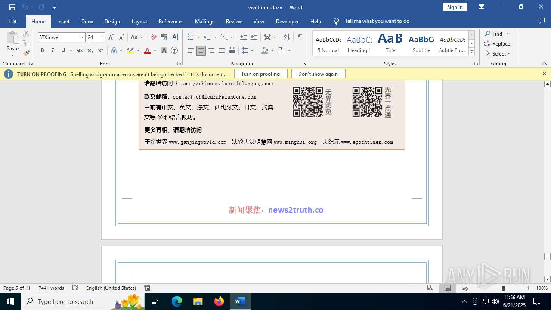Image resolution: width=551 pixels, height=310 pixels.
Task: Click the Phonetic Guide icon
Action: click(x=164, y=37)
